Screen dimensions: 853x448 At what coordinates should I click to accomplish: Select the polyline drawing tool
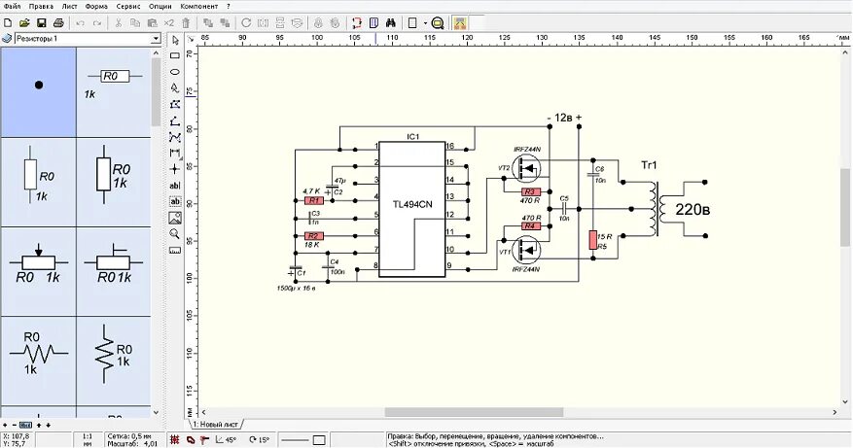175,121
